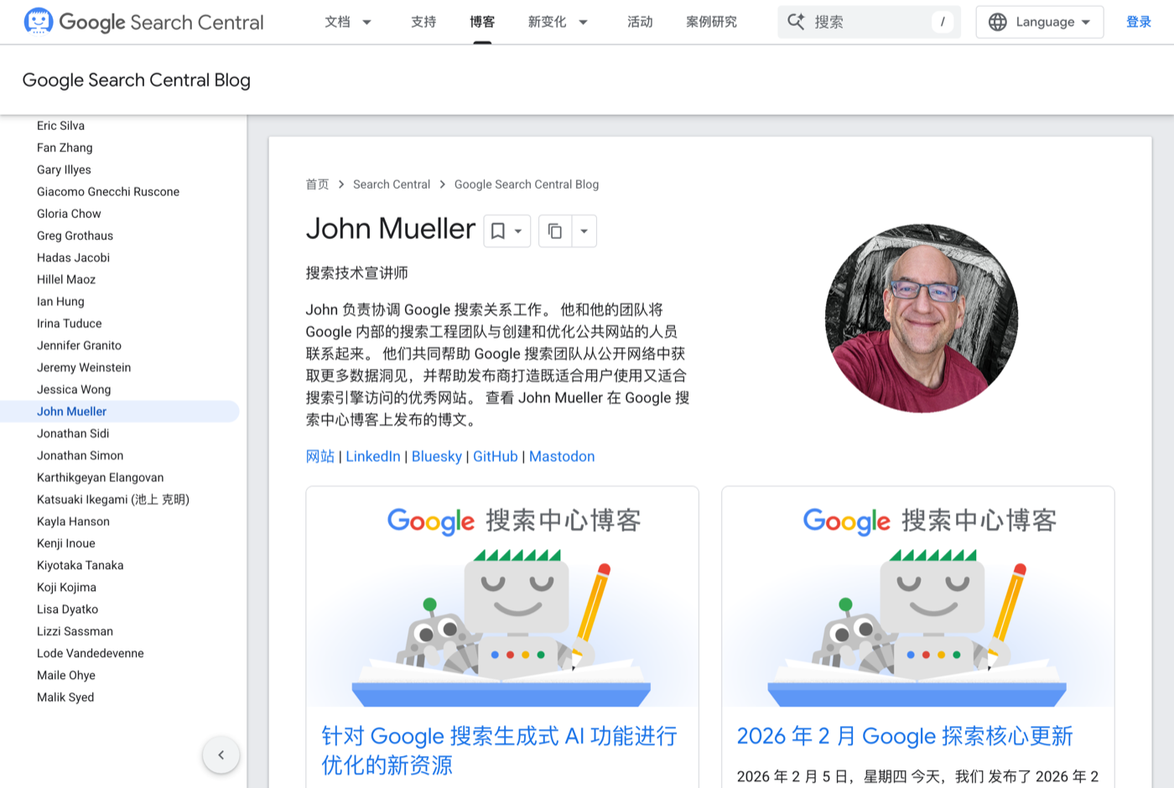Open post 2026 年 2 月 Google 探索核心更新

[x=905, y=736]
